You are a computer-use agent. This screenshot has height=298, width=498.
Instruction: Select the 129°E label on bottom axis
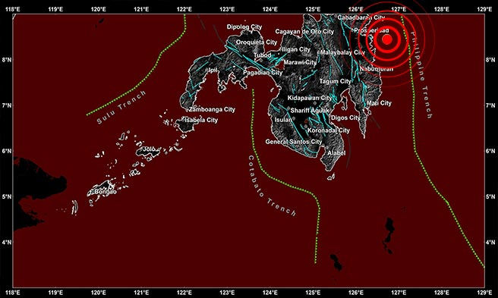point(485,292)
